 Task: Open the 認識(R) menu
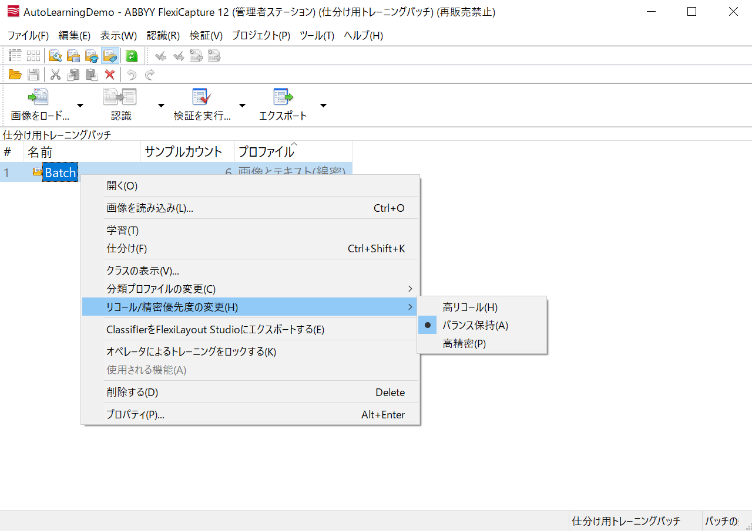pyautogui.click(x=163, y=35)
